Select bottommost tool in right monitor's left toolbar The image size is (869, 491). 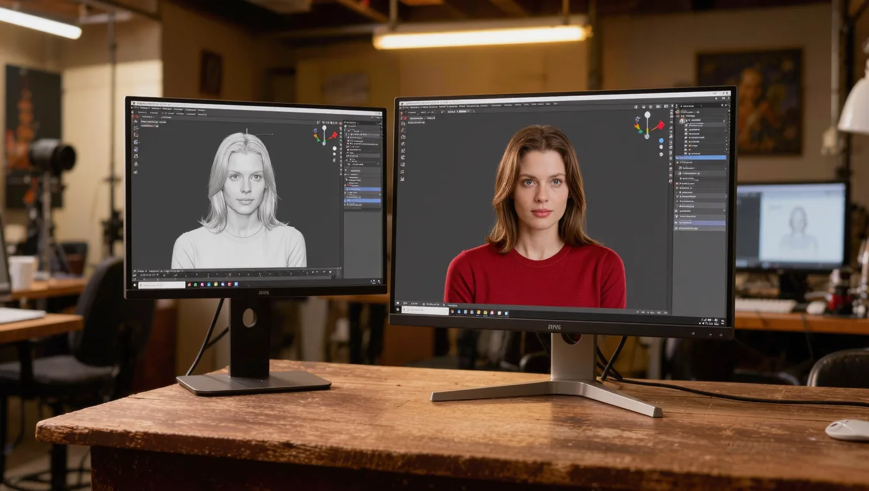point(403,179)
